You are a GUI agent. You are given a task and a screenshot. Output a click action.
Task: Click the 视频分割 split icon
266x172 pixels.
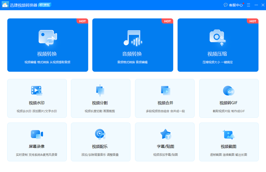(100, 91)
